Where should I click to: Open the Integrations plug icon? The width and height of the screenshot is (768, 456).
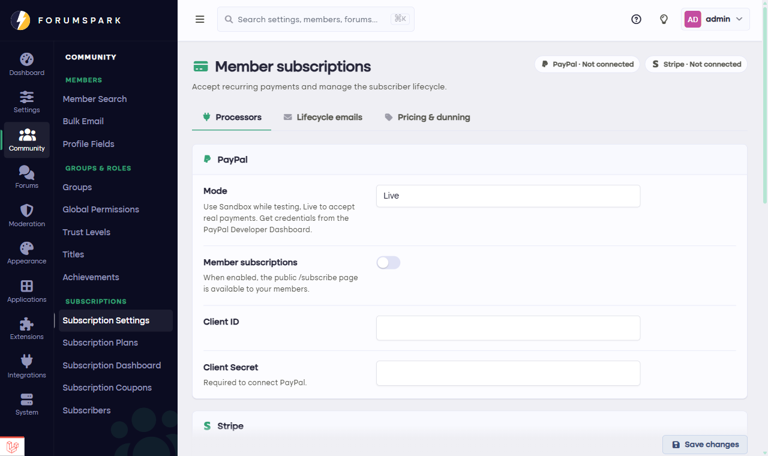click(x=26, y=361)
